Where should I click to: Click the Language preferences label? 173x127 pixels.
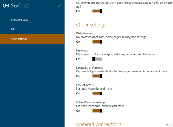coord(89,68)
